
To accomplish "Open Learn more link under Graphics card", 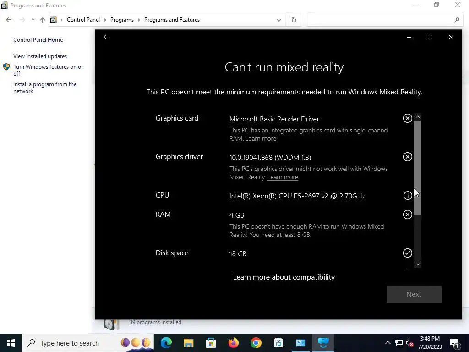I will click(x=261, y=138).
